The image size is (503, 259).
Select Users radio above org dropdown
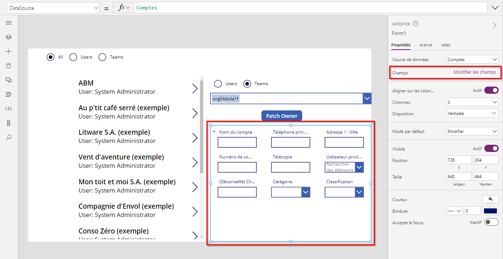click(x=218, y=84)
